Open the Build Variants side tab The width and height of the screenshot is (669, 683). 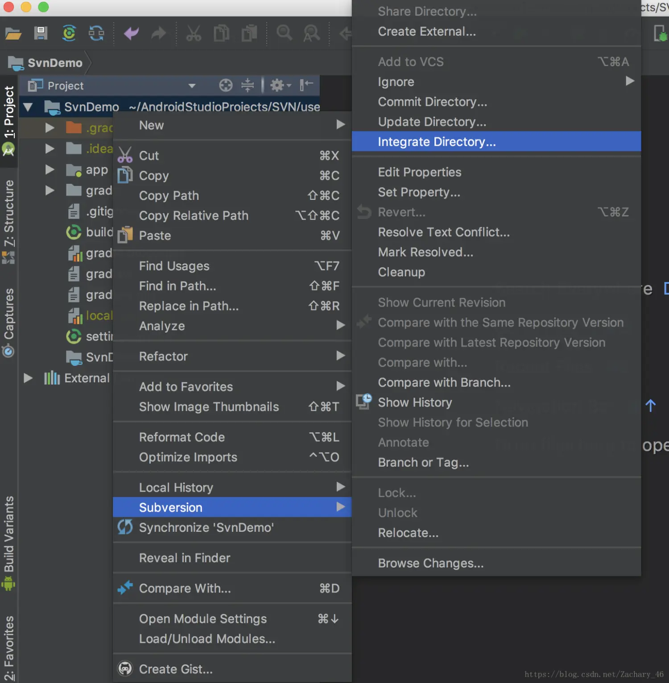[9, 543]
